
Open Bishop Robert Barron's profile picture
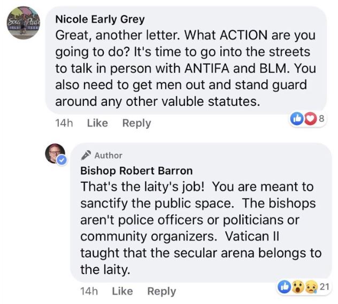pyautogui.click(x=55, y=154)
